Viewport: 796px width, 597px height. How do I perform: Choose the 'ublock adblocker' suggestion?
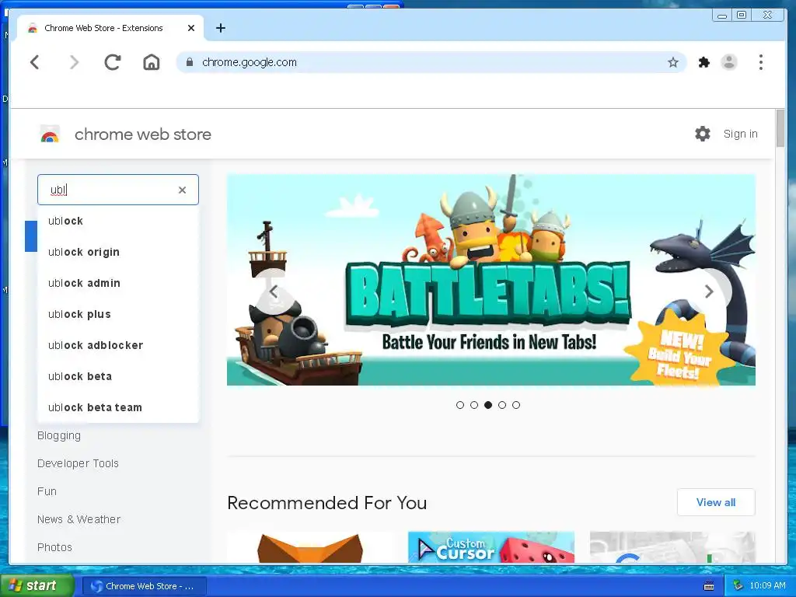(x=118, y=345)
